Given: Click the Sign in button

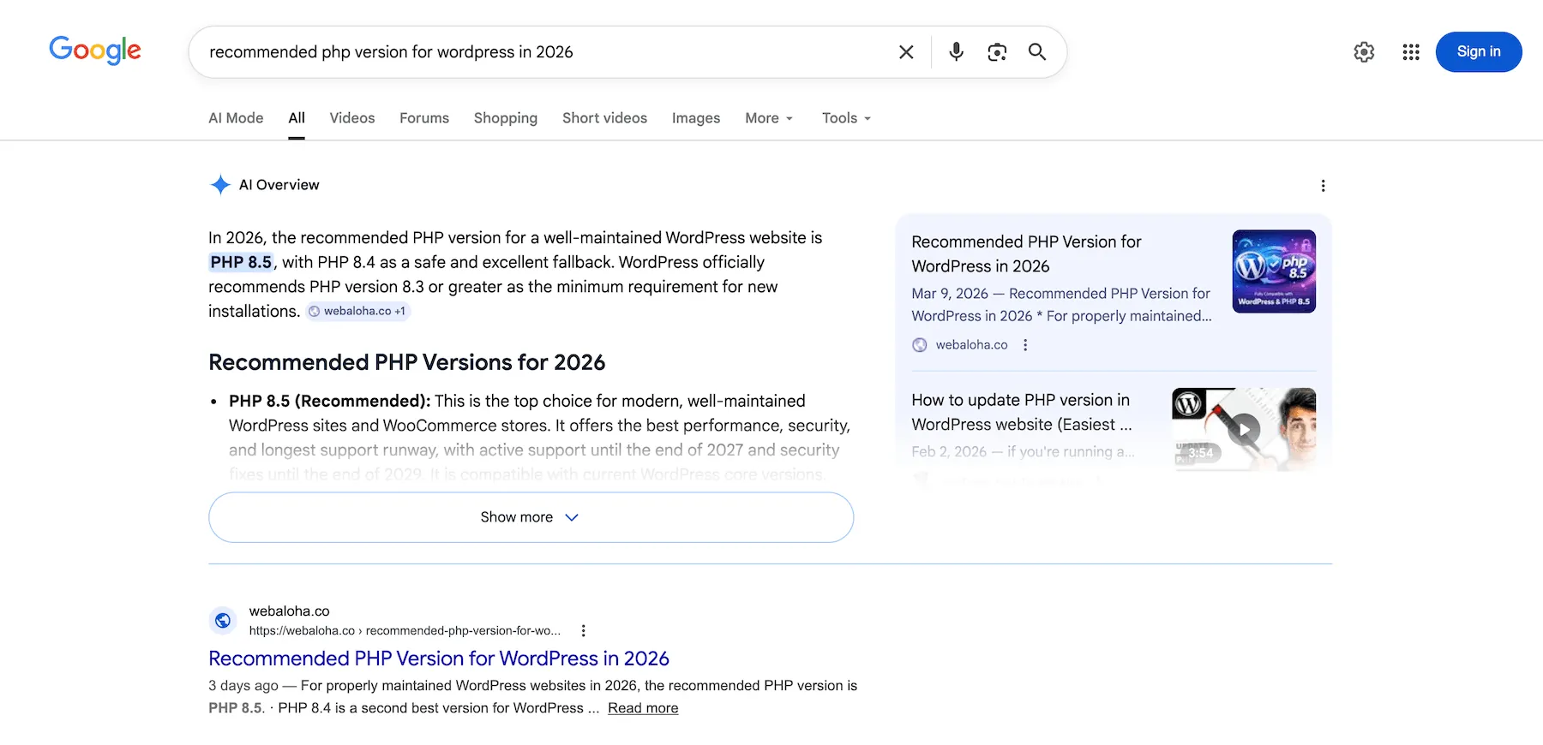Looking at the screenshot, I should pyautogui.click(x=1479, y=51).
